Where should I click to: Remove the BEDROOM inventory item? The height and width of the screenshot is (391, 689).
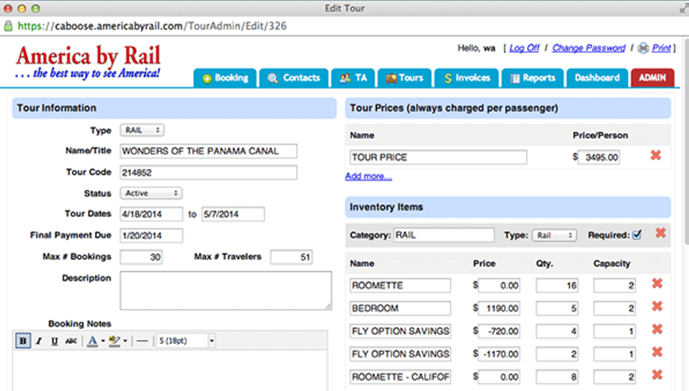pos(657,307)
